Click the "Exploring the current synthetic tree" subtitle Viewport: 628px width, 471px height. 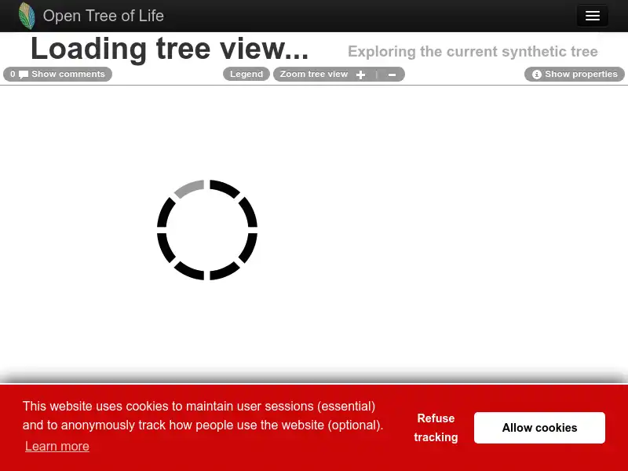click(473, 52)
